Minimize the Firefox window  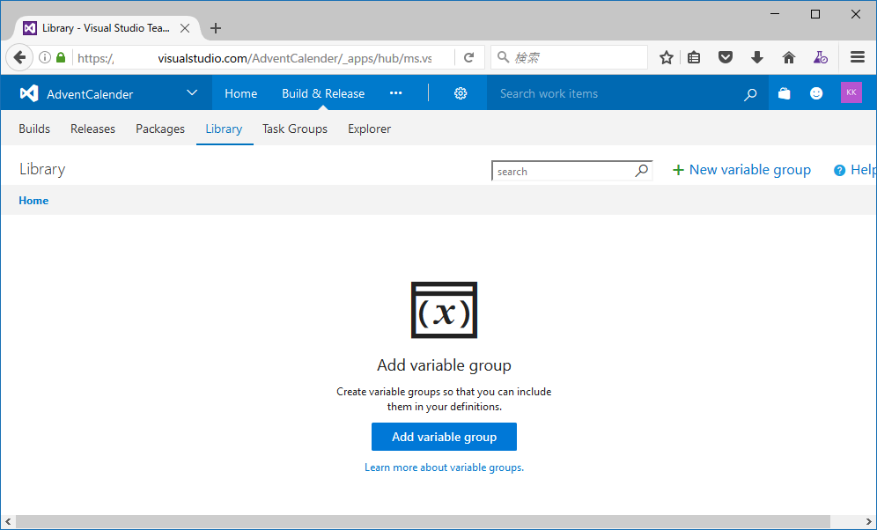[x=775, y=14]
